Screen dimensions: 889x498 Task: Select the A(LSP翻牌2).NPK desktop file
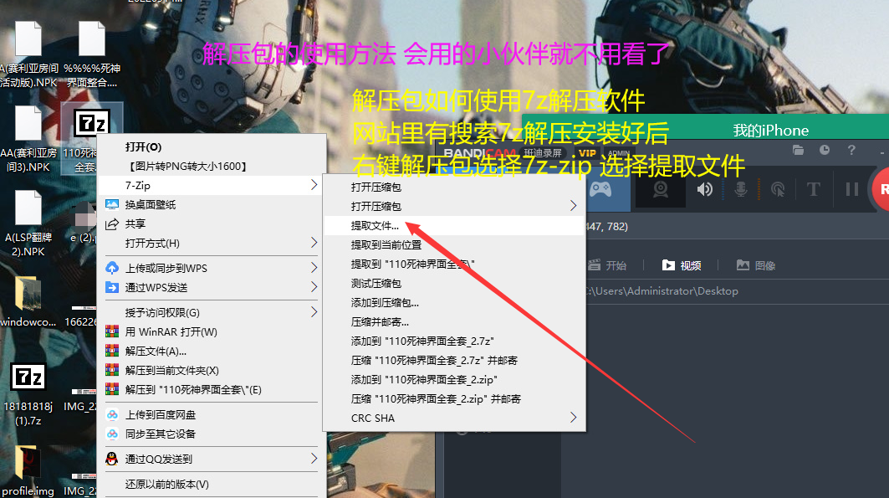(x=28, y=223)
